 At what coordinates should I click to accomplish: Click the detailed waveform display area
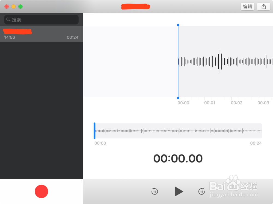(224, 61)
